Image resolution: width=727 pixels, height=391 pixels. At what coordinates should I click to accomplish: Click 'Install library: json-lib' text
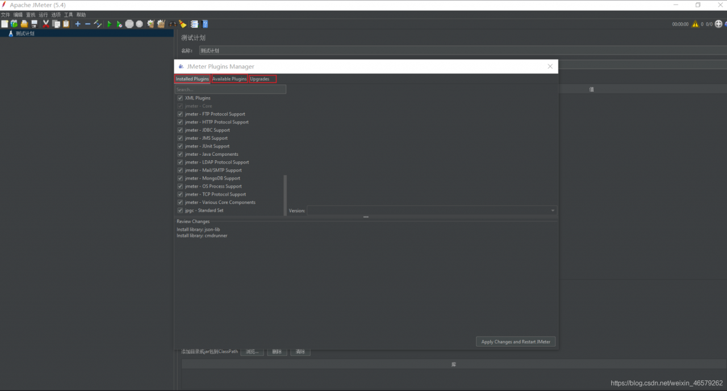click(198, 230)
